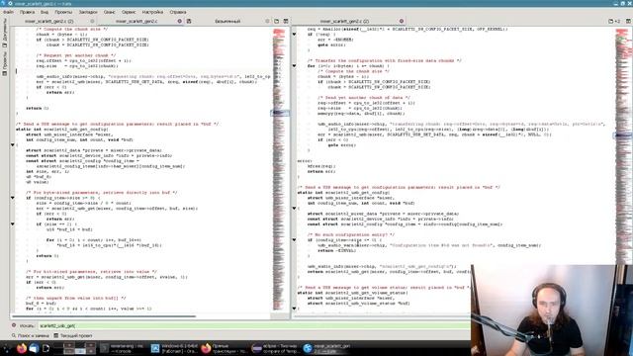The height and width of the screenshot is (356, 633).
Task: Collapse right pane scarlett2_usb_get_config body fold
Action: pyautogui.click(x=295, y=209)
